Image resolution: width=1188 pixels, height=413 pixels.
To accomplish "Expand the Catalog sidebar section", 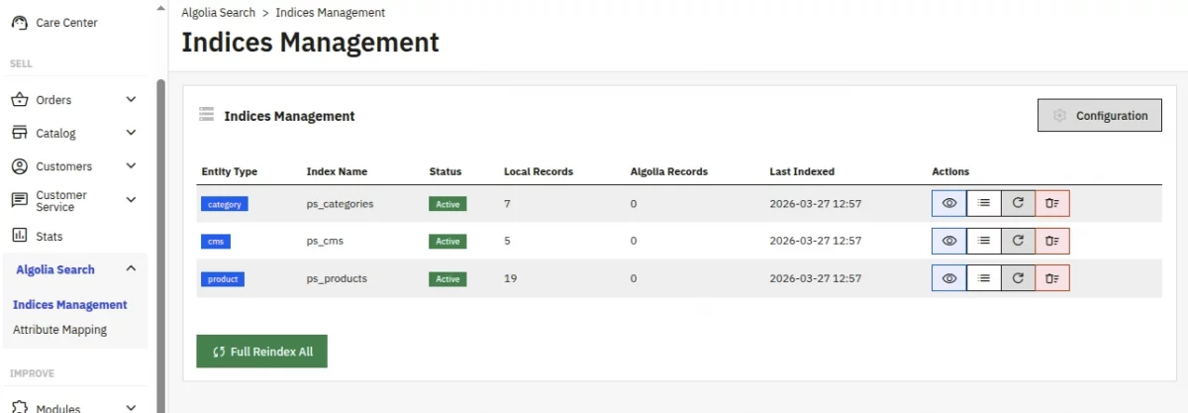I will point(131,133).
